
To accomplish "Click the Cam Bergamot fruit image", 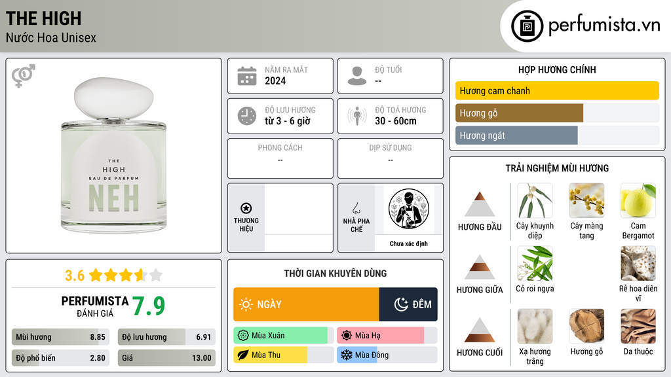I will click(638, 201).
